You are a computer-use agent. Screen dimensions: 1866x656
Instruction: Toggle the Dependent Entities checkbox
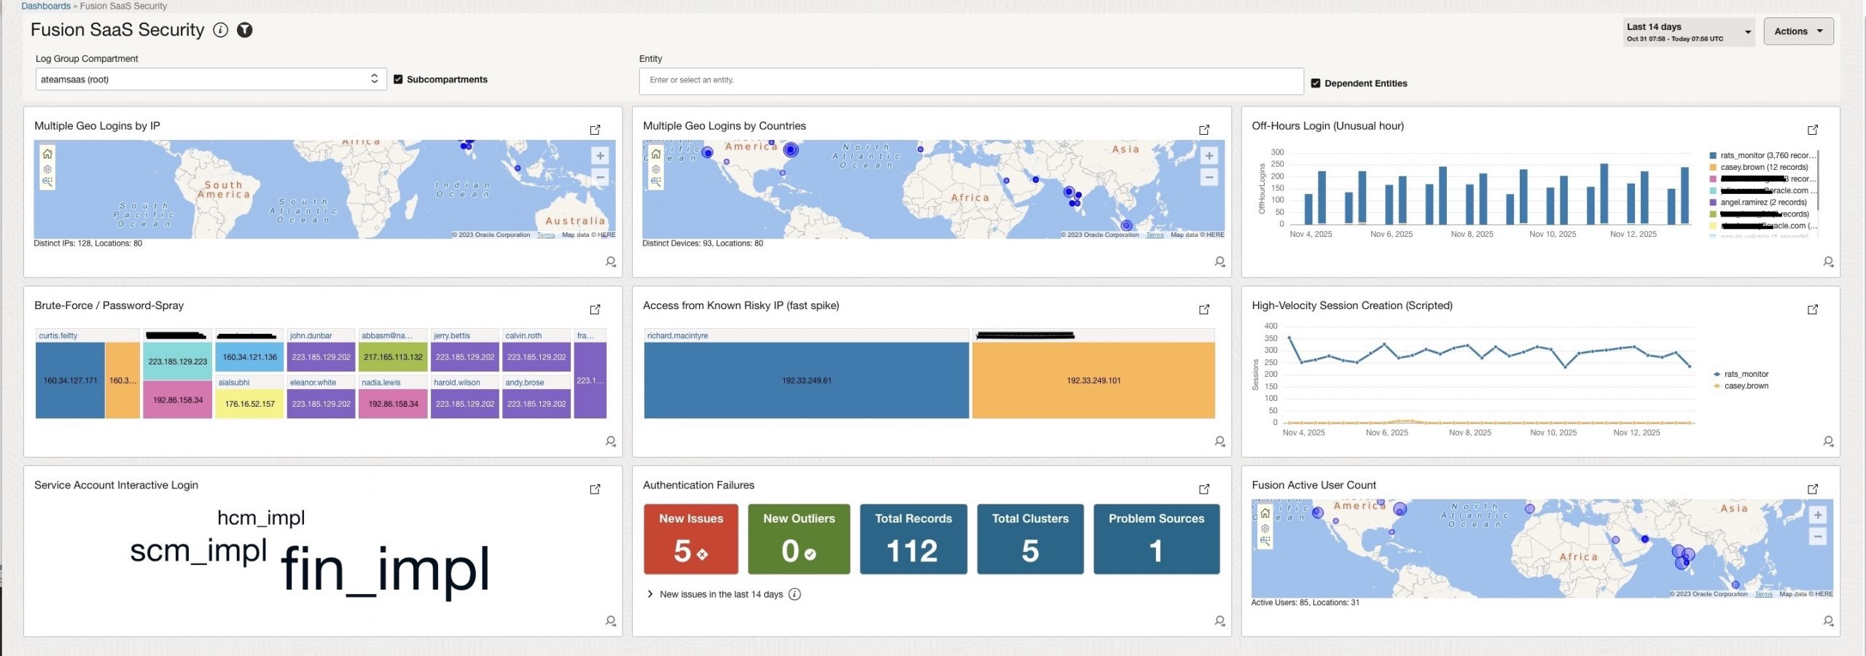(x=1316, y=83)
